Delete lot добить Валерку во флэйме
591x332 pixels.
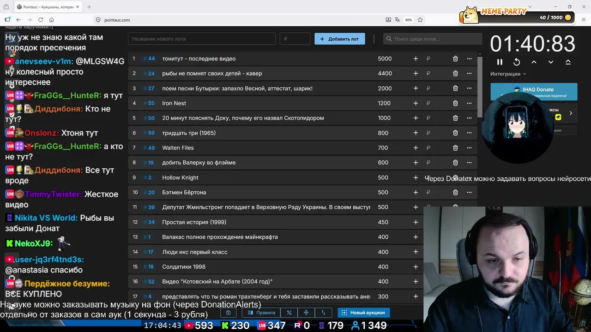coord(455,162)
